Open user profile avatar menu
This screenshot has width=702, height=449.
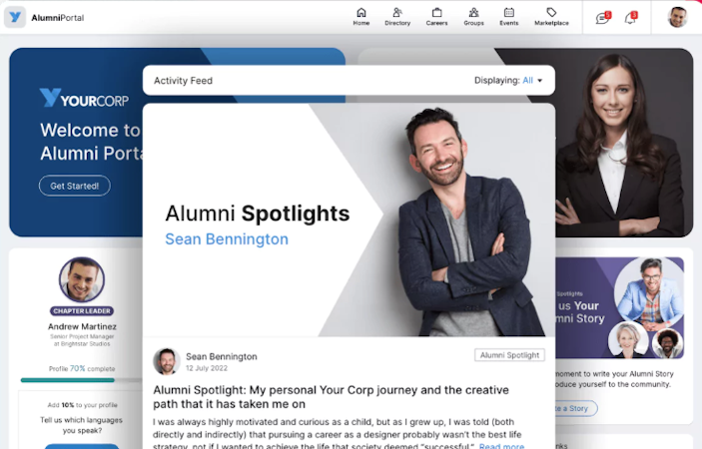click(677, 17)
